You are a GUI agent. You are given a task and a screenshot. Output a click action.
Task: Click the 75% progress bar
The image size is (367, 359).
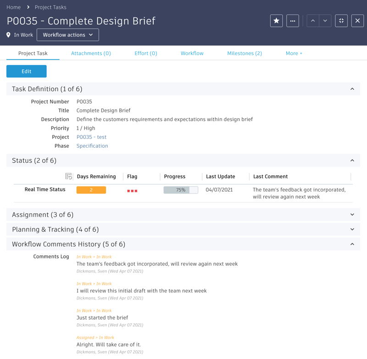coord(181,190)
